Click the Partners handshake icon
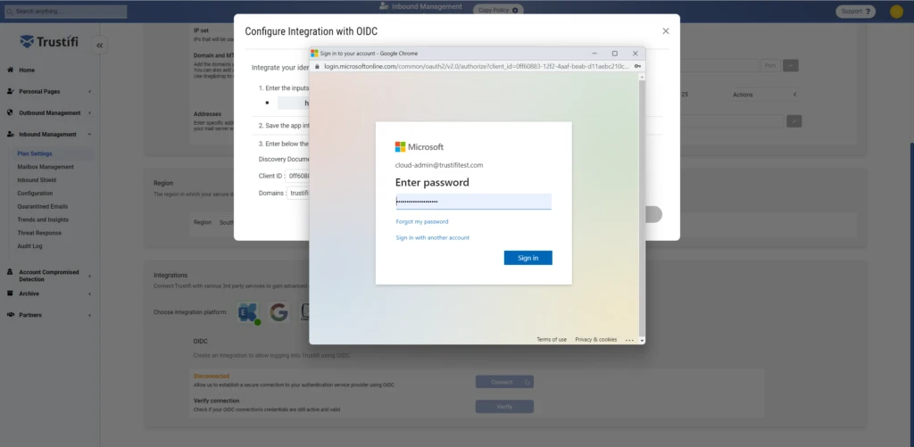914x447 pixels. [x=11, y=315]
